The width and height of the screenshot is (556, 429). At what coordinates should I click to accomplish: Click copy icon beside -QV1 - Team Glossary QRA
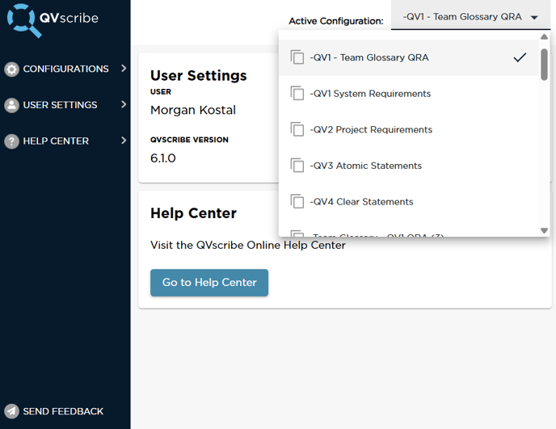point(297,57)
